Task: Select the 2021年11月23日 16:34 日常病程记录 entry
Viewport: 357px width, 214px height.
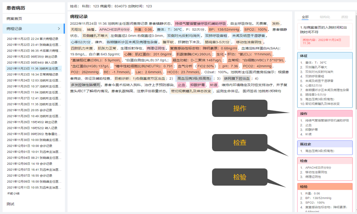Action: click(33, 75)
